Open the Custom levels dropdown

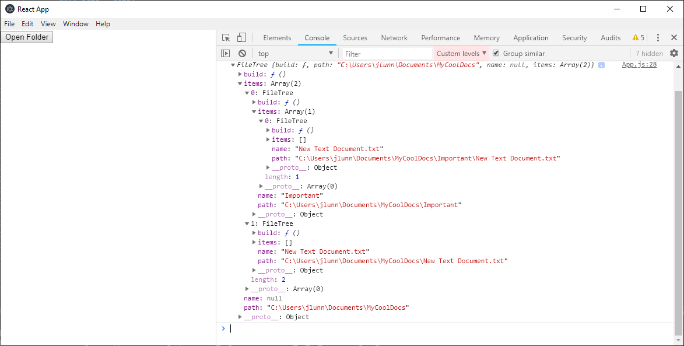[461, 53]
